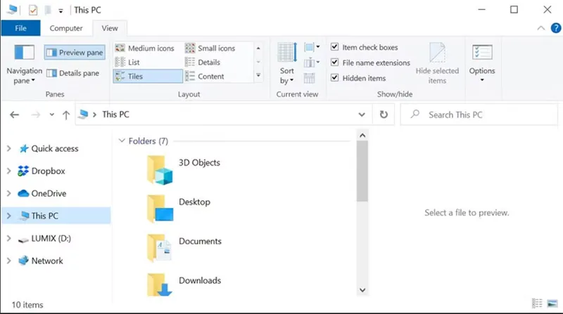Open the Add columns dropdown icon

312,63
